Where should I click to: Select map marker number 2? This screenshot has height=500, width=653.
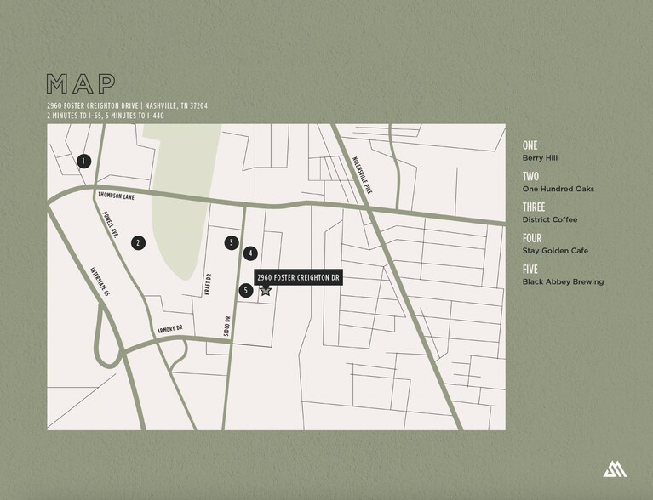click(138, 243)
